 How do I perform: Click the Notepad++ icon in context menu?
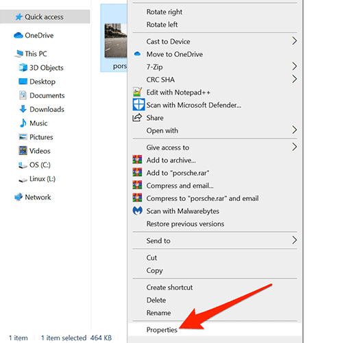pos(137,92)
